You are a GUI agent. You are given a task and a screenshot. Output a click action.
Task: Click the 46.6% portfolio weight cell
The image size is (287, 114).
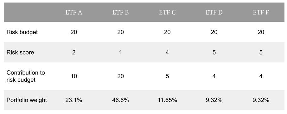click(x=120, y=100)
